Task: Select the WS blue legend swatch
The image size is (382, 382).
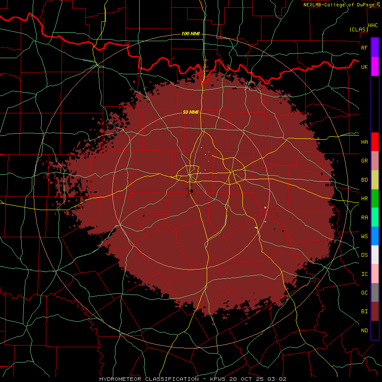Action: pos(375,236)
